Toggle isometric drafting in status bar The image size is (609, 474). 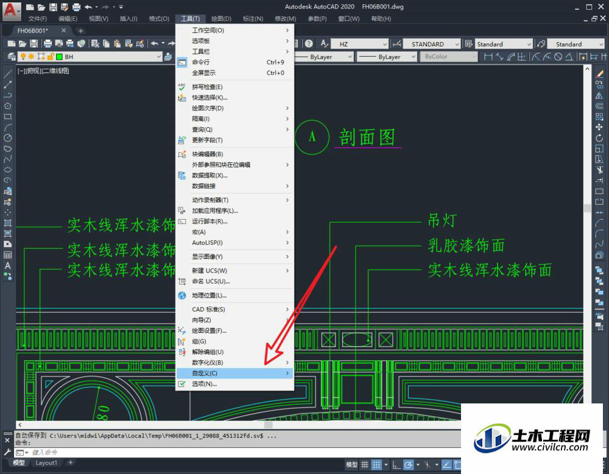point(428,464)
